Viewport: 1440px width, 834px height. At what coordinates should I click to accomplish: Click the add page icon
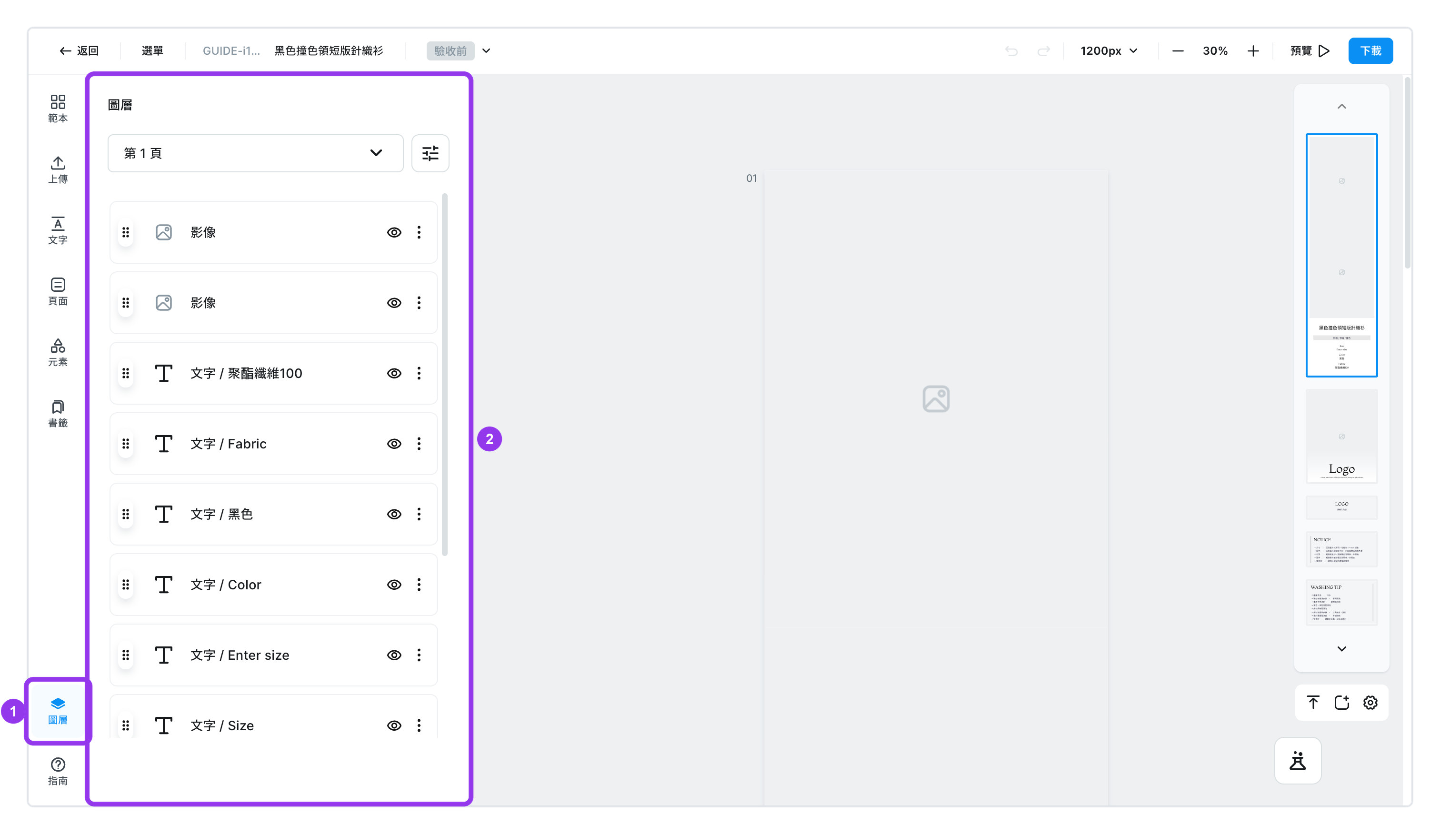tap(1342, 703)
